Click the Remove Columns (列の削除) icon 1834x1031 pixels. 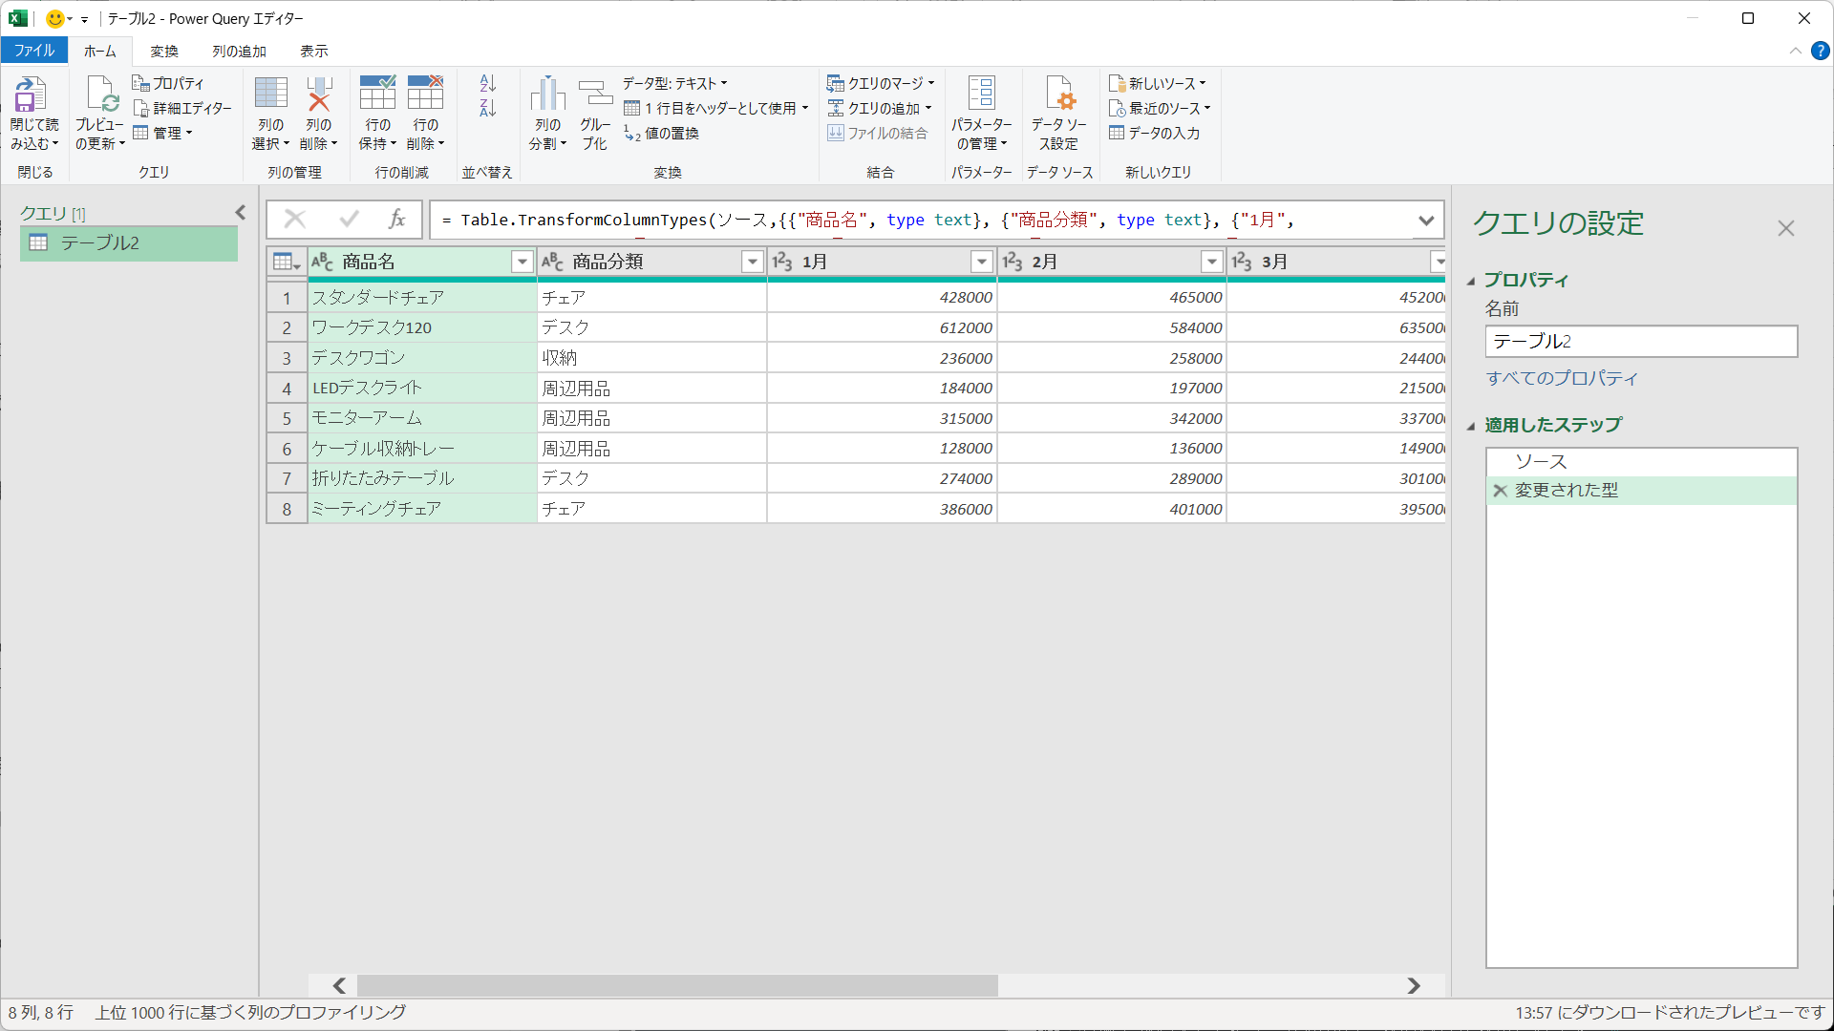click(x=319, y=94)
